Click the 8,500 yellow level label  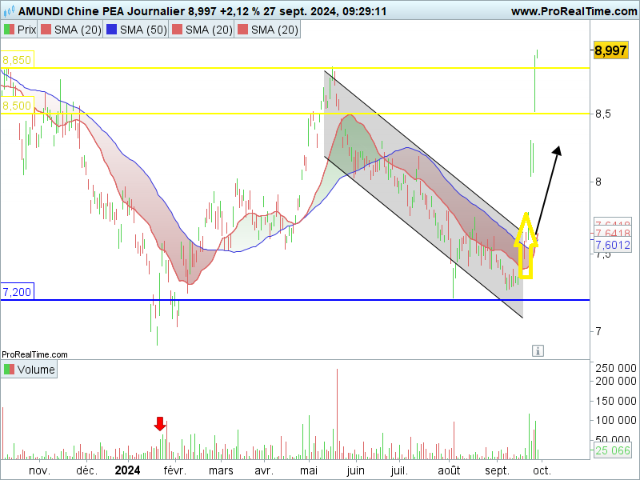point(17,106)
